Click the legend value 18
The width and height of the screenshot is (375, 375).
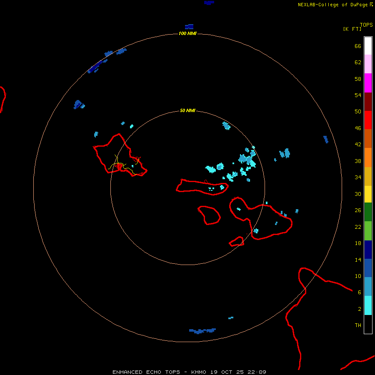coord(358,243)
